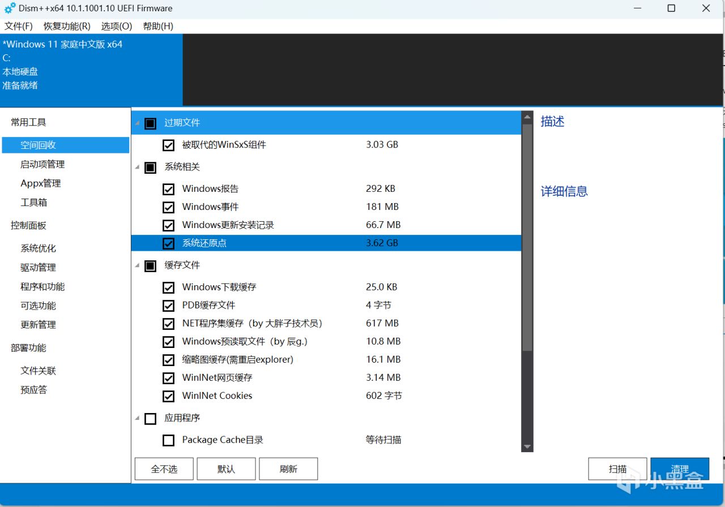The width and height of the screenshot is (725, 507).
Task: Click the 16.1 MB size value
Action: 383,359
